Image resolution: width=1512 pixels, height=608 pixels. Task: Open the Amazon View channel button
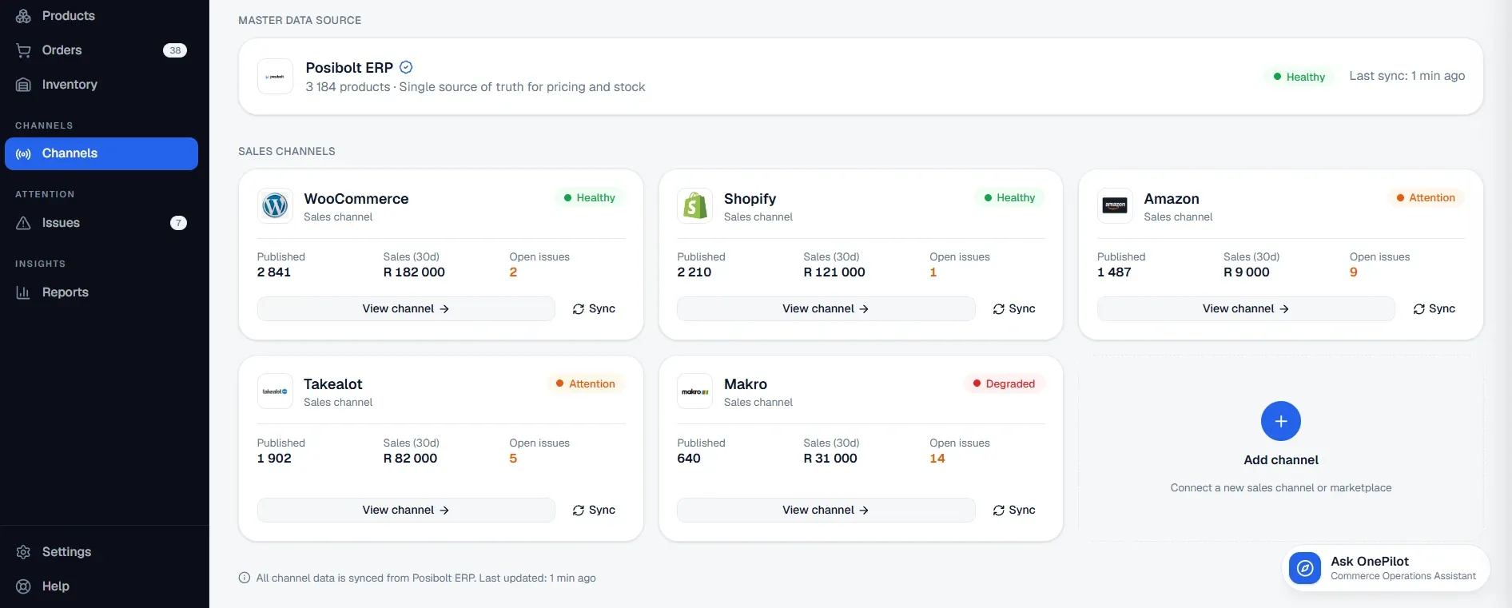[x=1246, y=308]
